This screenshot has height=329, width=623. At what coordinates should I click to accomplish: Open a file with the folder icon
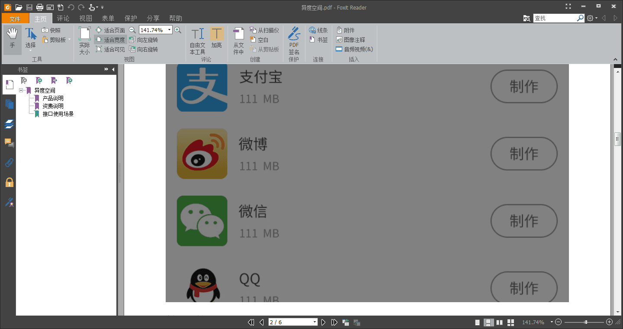pos(19,7)
